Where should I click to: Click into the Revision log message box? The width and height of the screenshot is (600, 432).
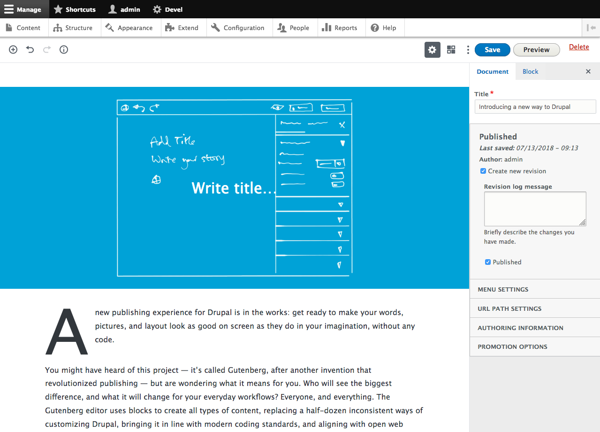coord(535,208)
